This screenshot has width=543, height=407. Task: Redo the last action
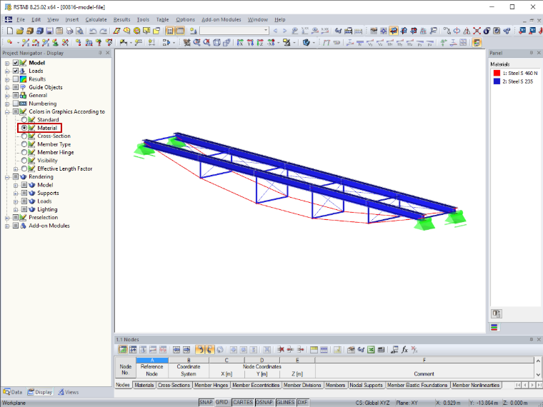click(x=103, y=31)
